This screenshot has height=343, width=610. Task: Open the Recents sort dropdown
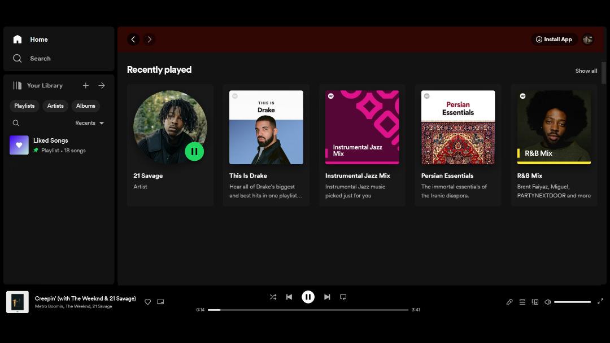(89, 123)
